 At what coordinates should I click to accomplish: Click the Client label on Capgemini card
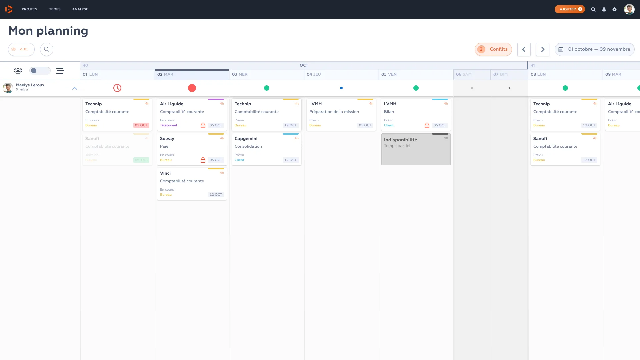click(239, 160)
